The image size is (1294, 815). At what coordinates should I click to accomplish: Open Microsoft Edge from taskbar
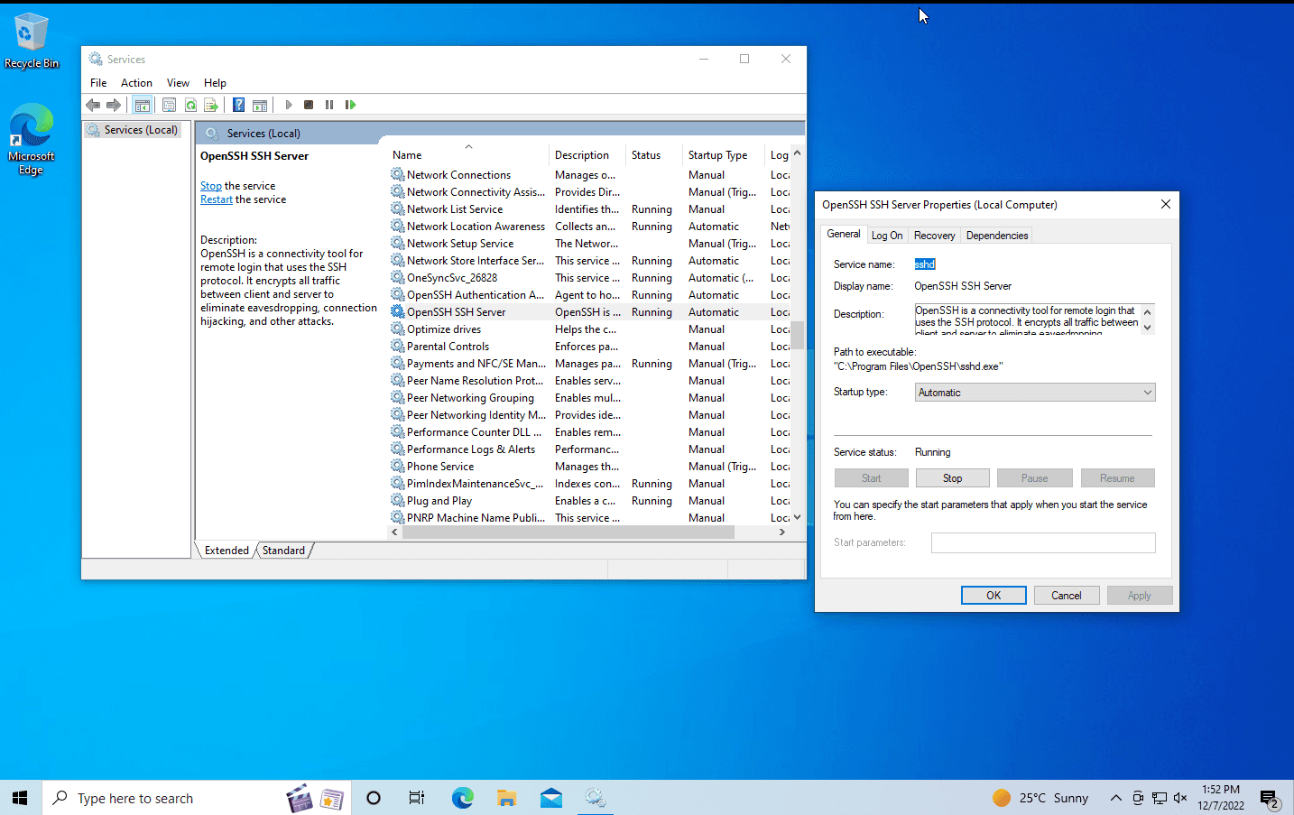[x=463, y=798]
